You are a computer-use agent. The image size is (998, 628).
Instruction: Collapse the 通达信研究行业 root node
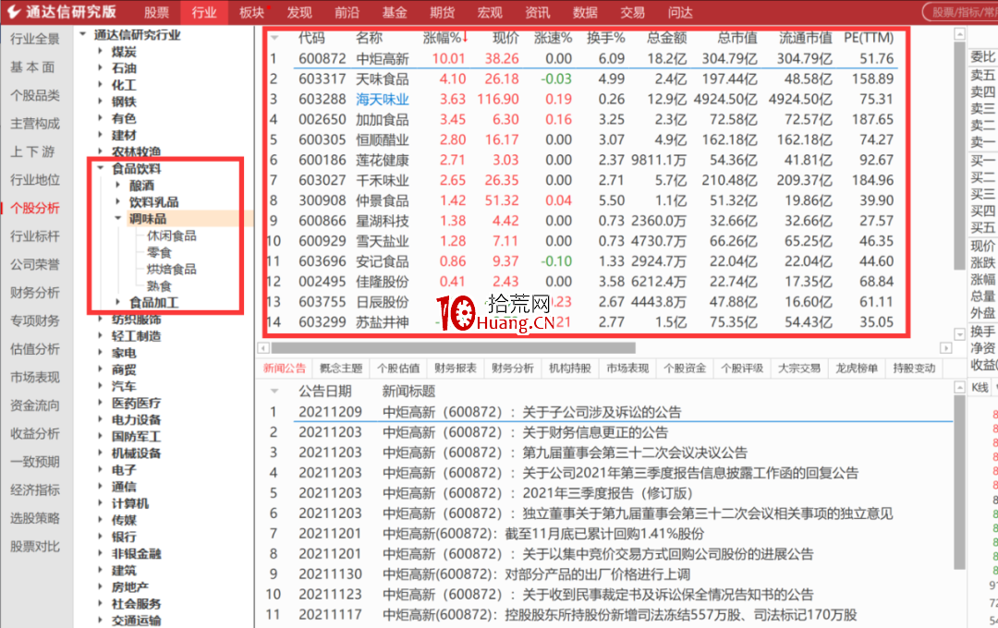pos(83,34)
